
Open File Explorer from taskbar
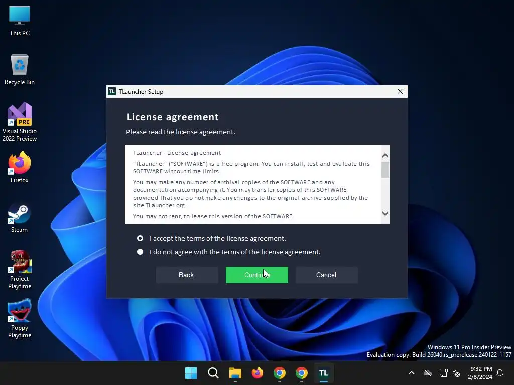click(x=235, y=373)
